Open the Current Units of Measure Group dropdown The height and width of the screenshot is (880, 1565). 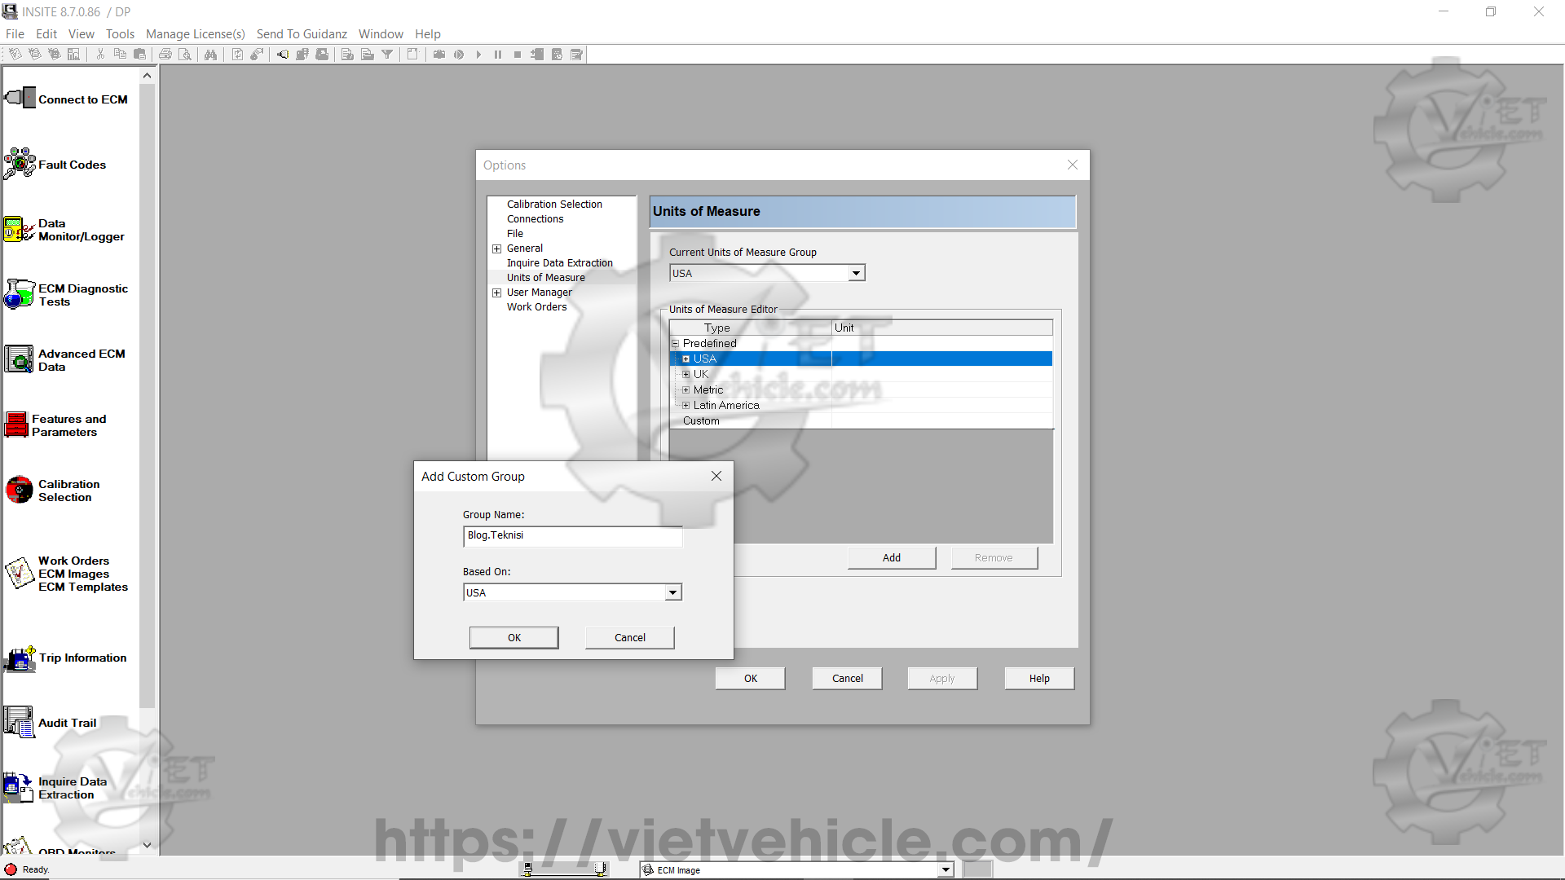point(856,274)
